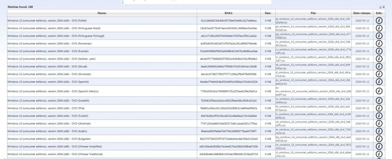Select size value in the Slovak row
Screen dimensions: 392x159
tap(268, 66)
